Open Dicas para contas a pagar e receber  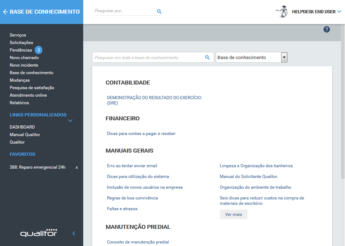click(141, 134)
